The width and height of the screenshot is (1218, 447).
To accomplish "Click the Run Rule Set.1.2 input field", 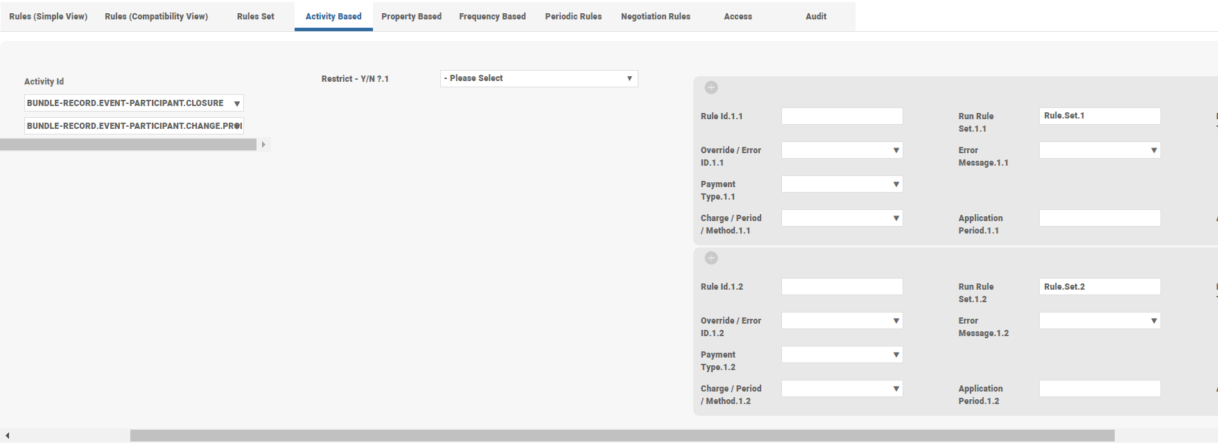I will (x=1099, y=287).
